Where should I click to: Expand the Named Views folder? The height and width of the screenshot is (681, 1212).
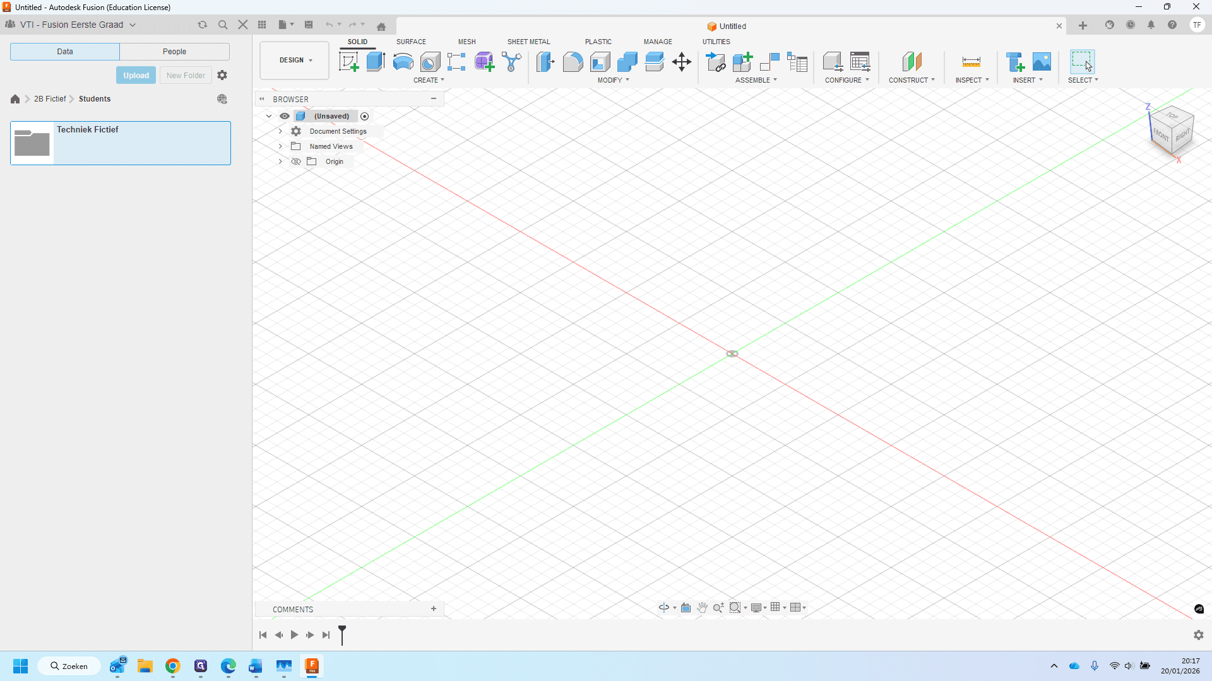[280, 146]
